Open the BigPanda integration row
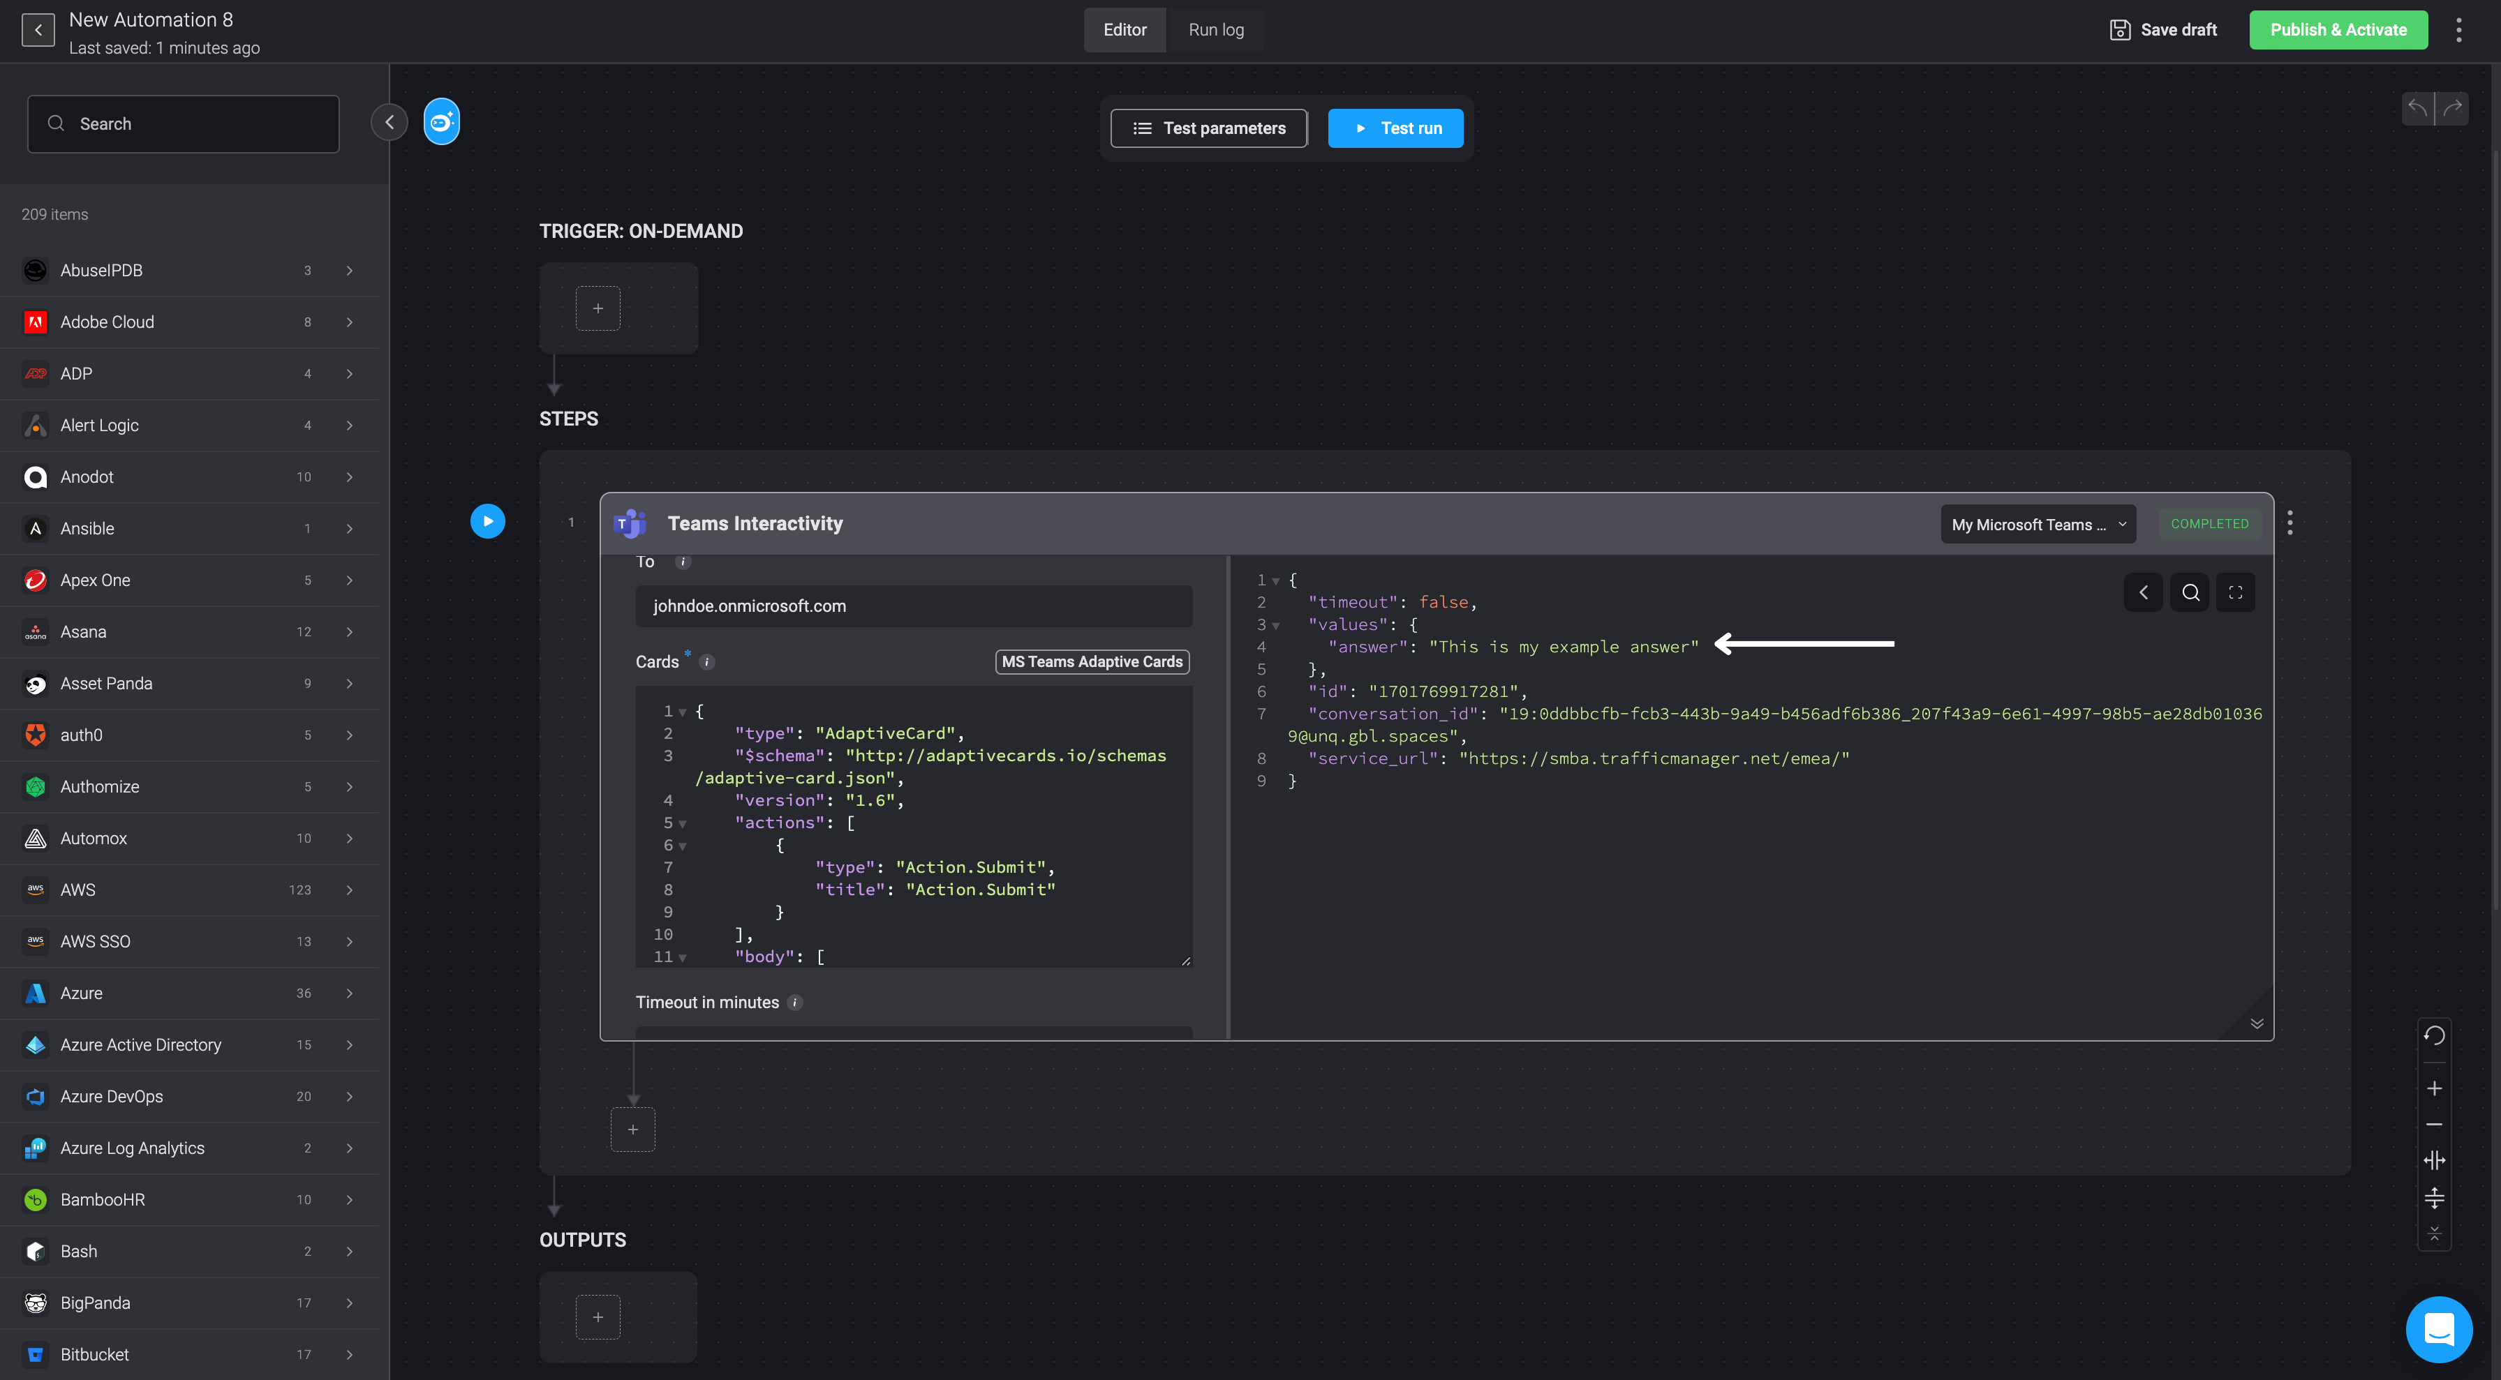The width and height of the screenshot is (2501, 1380). 189,1303
